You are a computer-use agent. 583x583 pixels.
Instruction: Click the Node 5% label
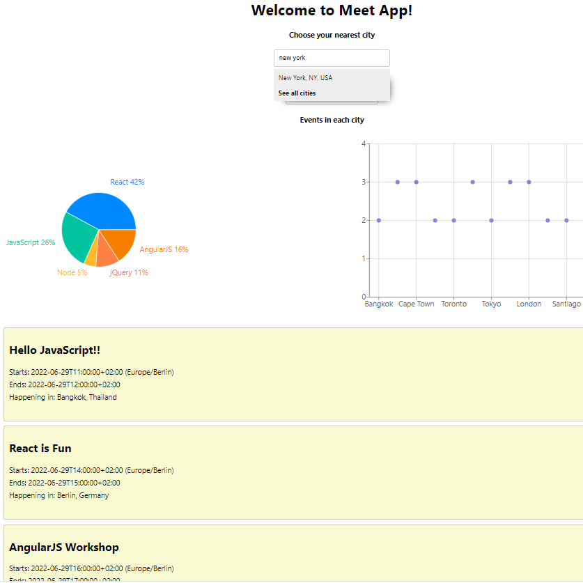72,272
